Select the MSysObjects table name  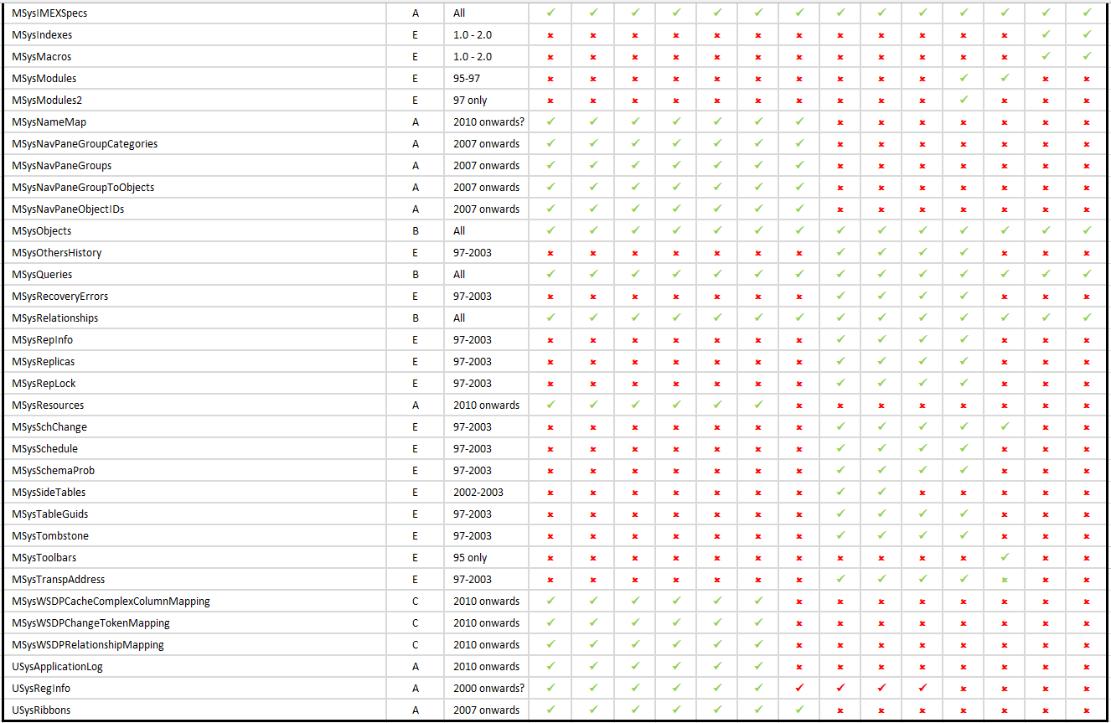[x=42, y=231]
